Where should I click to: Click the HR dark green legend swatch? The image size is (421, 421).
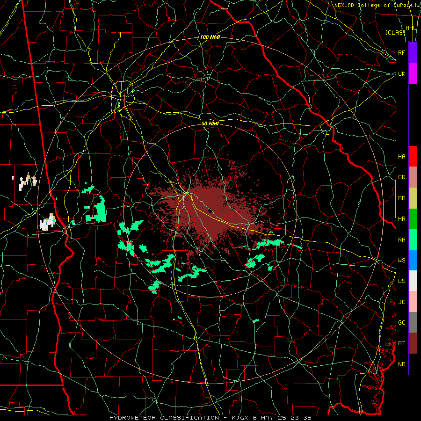(413, 218)
